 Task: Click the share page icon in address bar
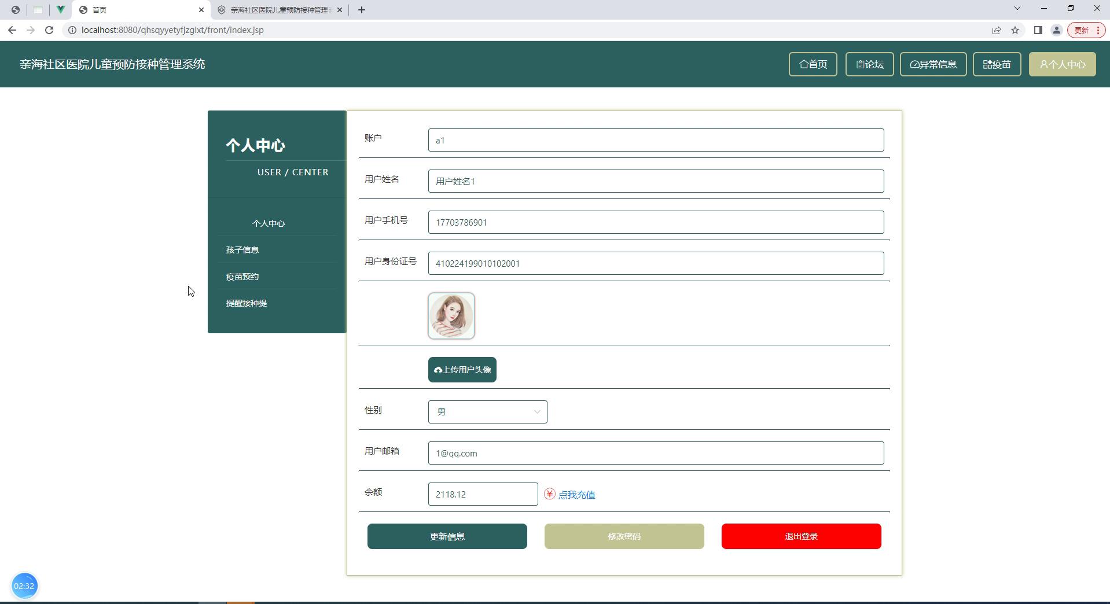(997, 30)
